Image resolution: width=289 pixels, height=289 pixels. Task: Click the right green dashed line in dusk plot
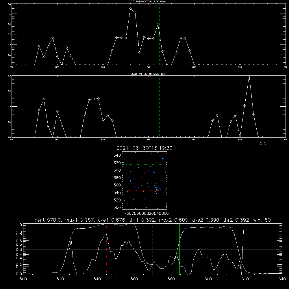(160, 106)
